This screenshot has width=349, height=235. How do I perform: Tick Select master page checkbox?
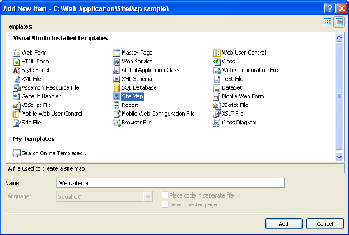[x=165, y=204]
